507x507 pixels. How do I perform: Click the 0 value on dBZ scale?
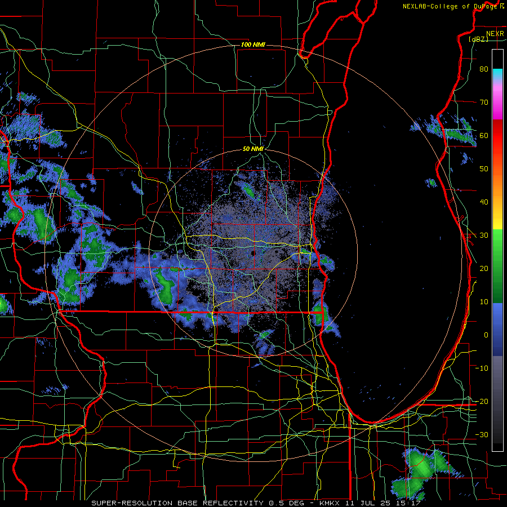(486, 335)
